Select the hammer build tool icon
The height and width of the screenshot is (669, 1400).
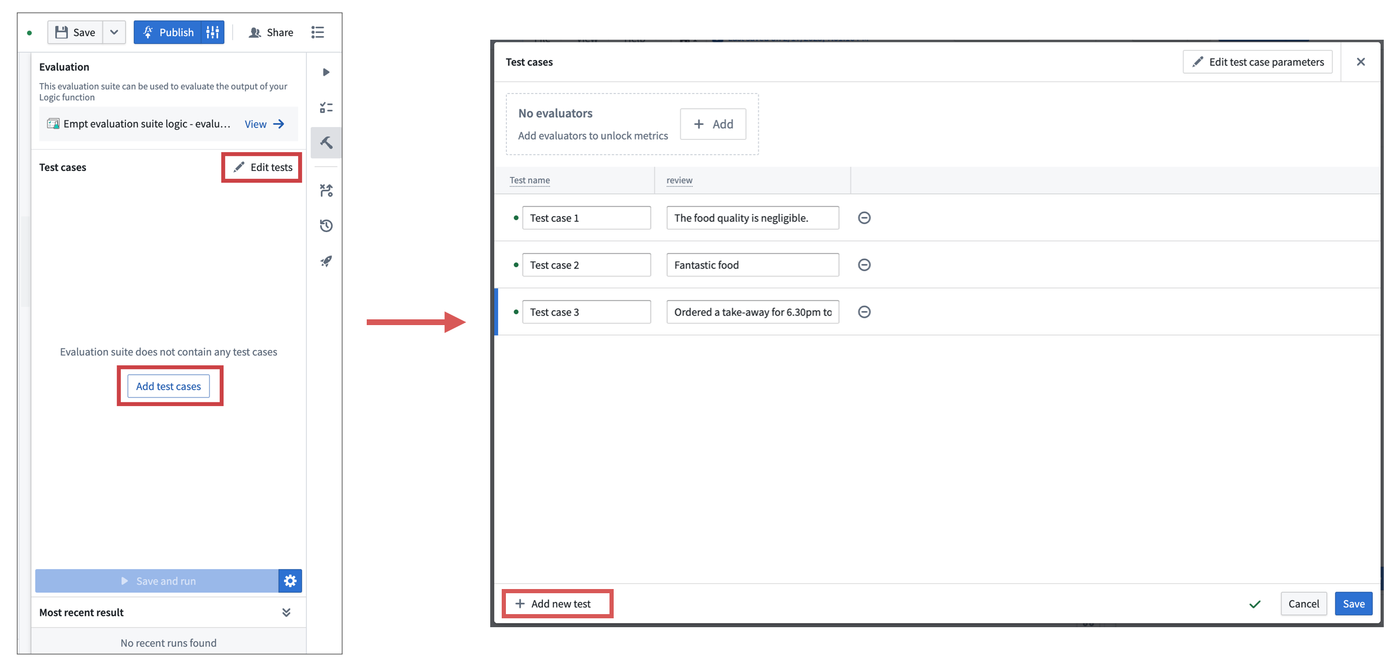coord(326,142)
